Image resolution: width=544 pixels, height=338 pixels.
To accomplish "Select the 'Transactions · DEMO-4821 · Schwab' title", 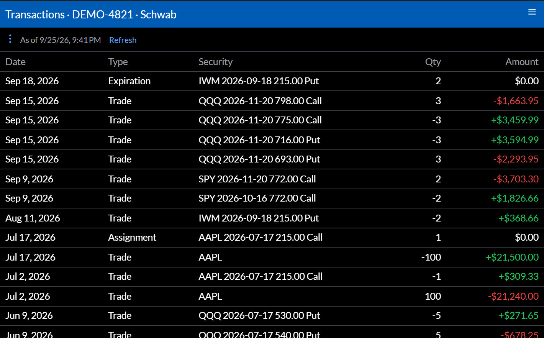I will point(91,15).
